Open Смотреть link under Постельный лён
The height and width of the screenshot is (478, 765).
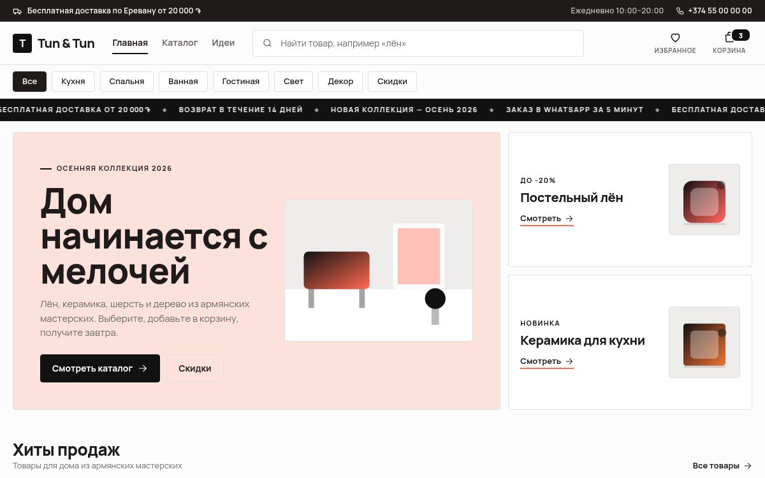pyautogui.click(x=547, y=219)
